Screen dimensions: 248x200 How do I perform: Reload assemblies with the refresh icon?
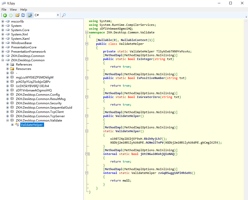23,15
